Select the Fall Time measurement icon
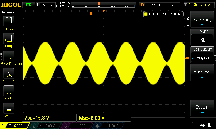 (9, 73)
